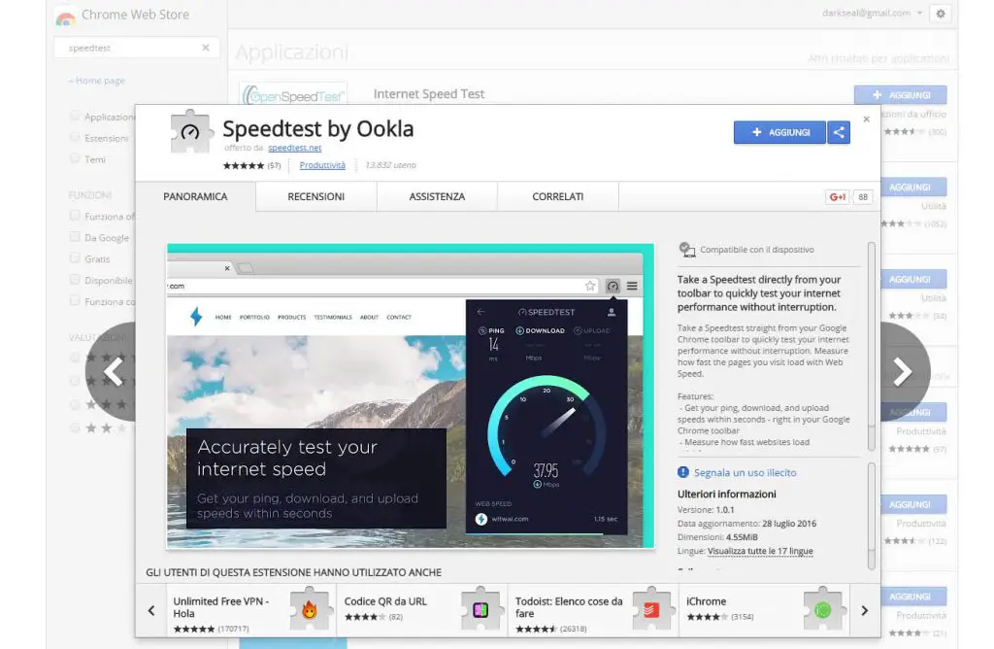Click Aggiungi for Internet Speed Test
Viewport: 994px width, 649px height.
(x=900, y=95)
